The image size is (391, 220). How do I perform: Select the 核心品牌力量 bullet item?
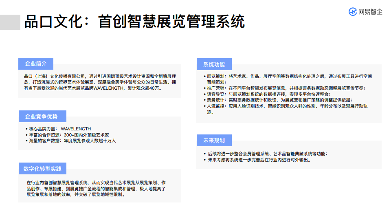59,129
